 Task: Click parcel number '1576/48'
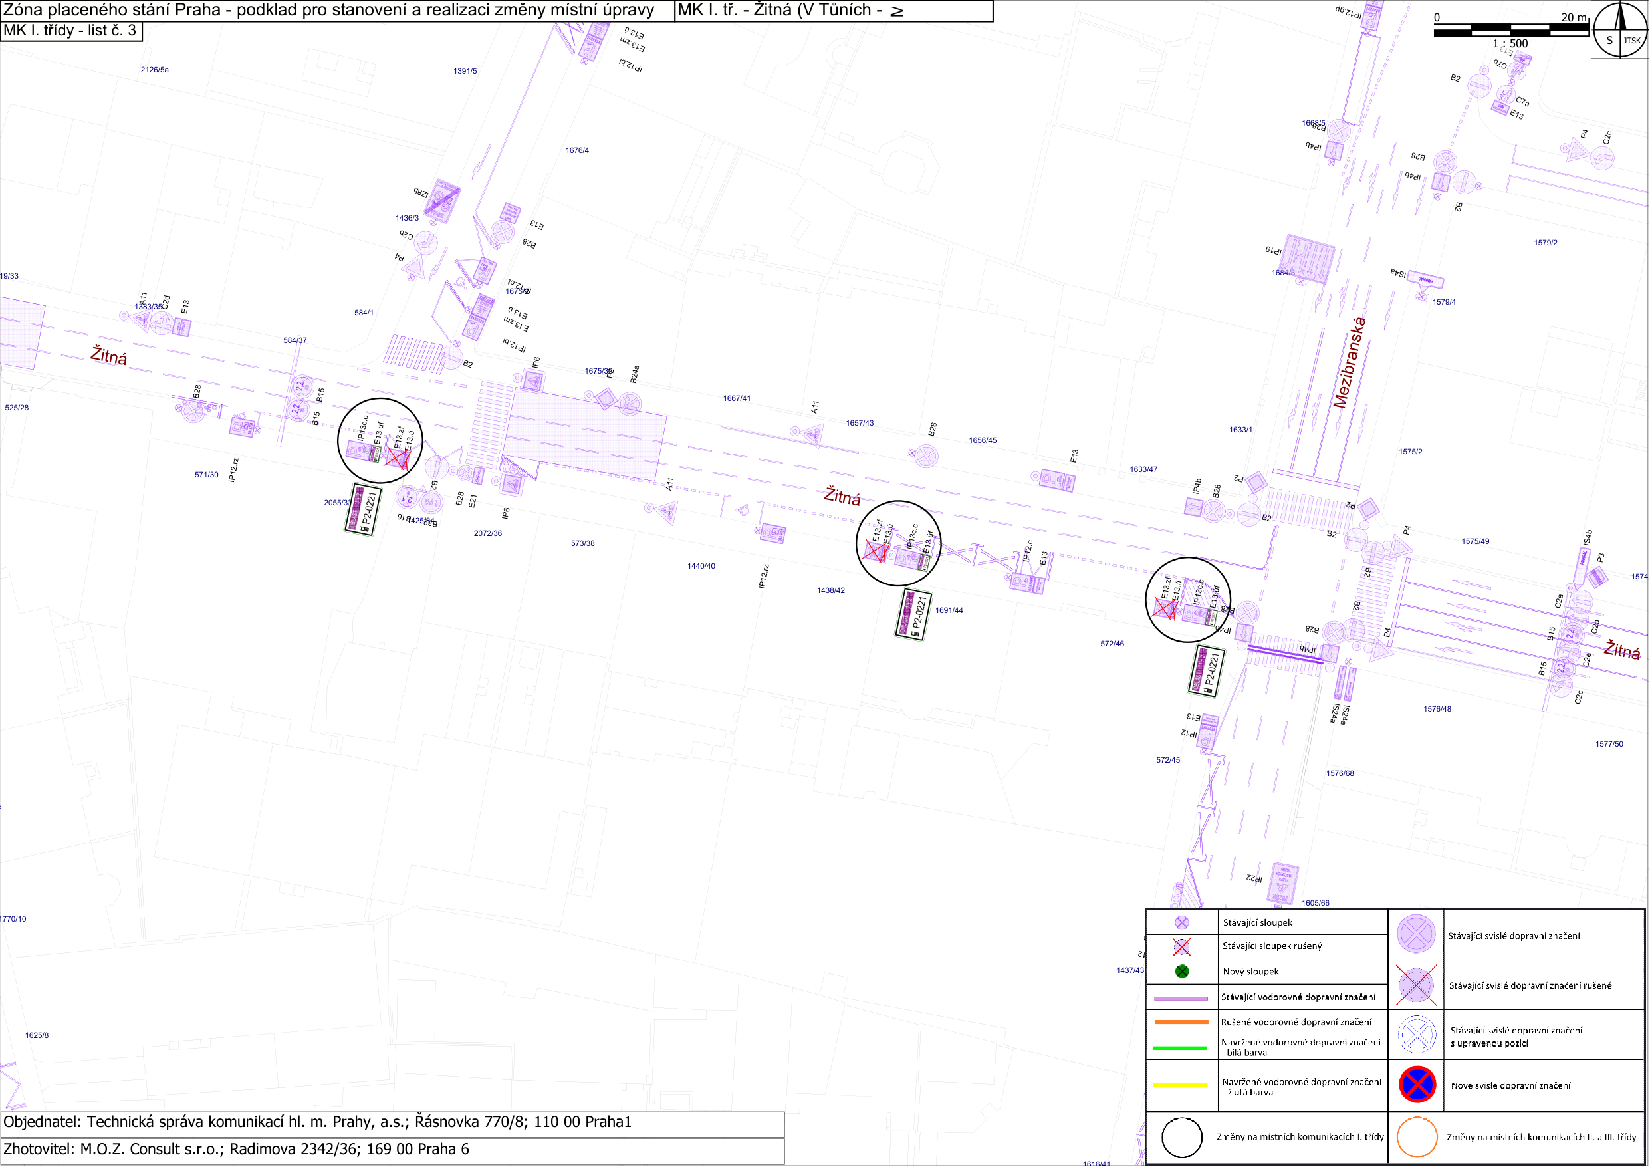pyautogui.click(x=1437, y=710)
